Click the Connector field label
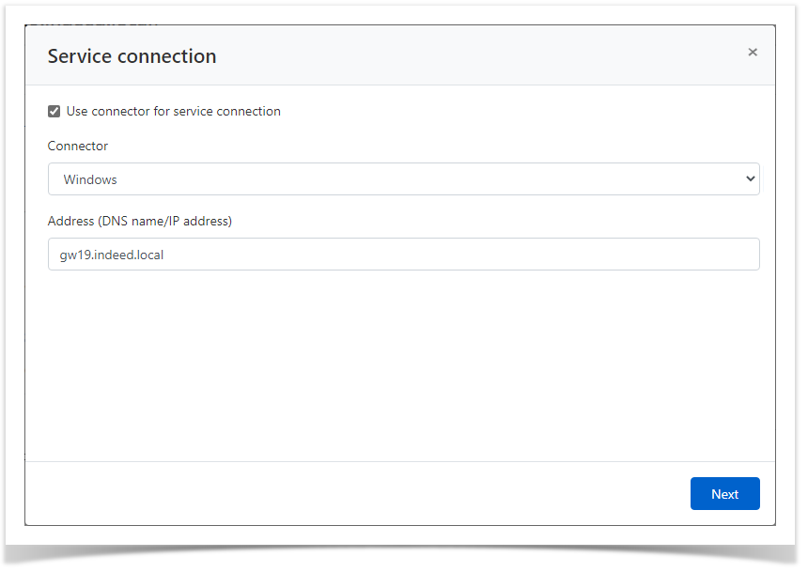Screen dimensions: 808x572 point(77,146)
